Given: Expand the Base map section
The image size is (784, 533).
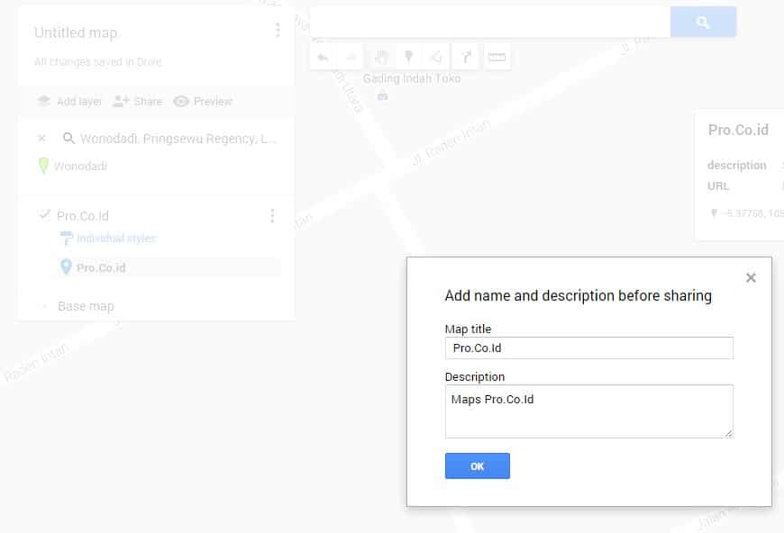Looking at the screenshot, I should [x=44, y=306].
